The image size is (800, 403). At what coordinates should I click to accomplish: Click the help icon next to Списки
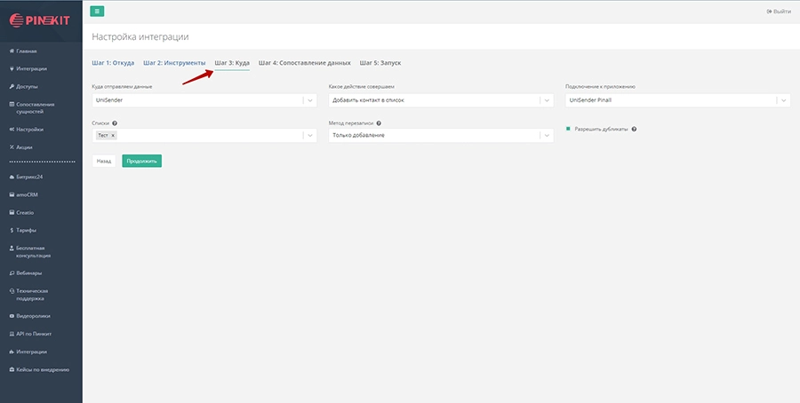[116, 123]
